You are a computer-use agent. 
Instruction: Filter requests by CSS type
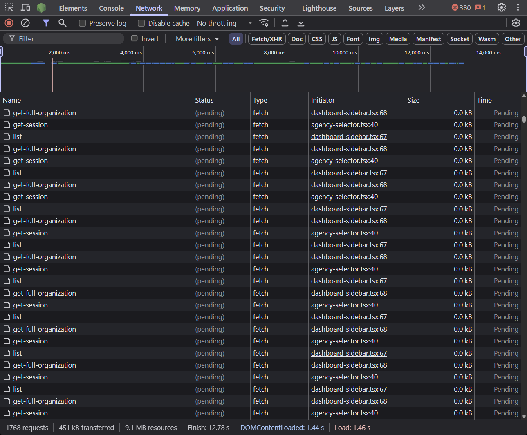coord(317,39)
